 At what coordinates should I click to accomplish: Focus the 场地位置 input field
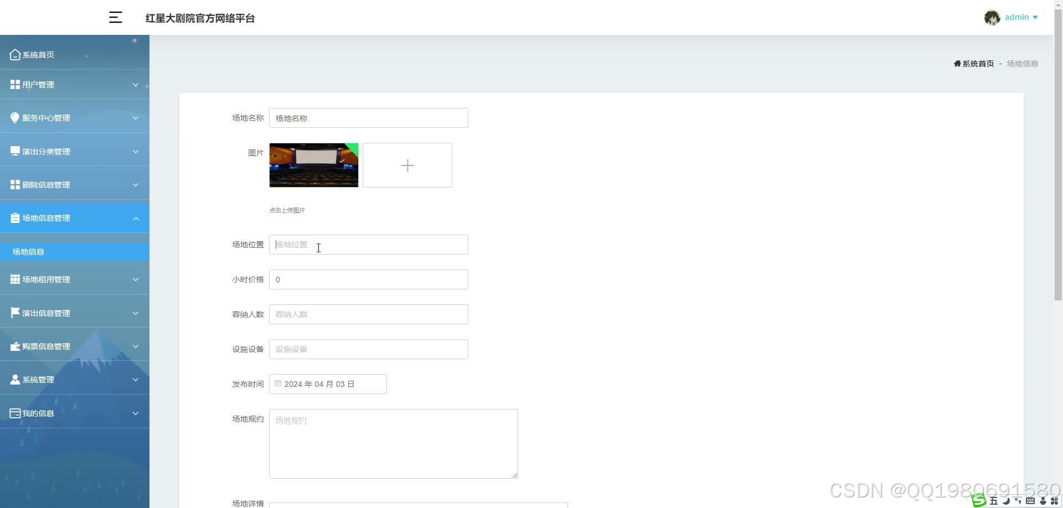[369, 245]
